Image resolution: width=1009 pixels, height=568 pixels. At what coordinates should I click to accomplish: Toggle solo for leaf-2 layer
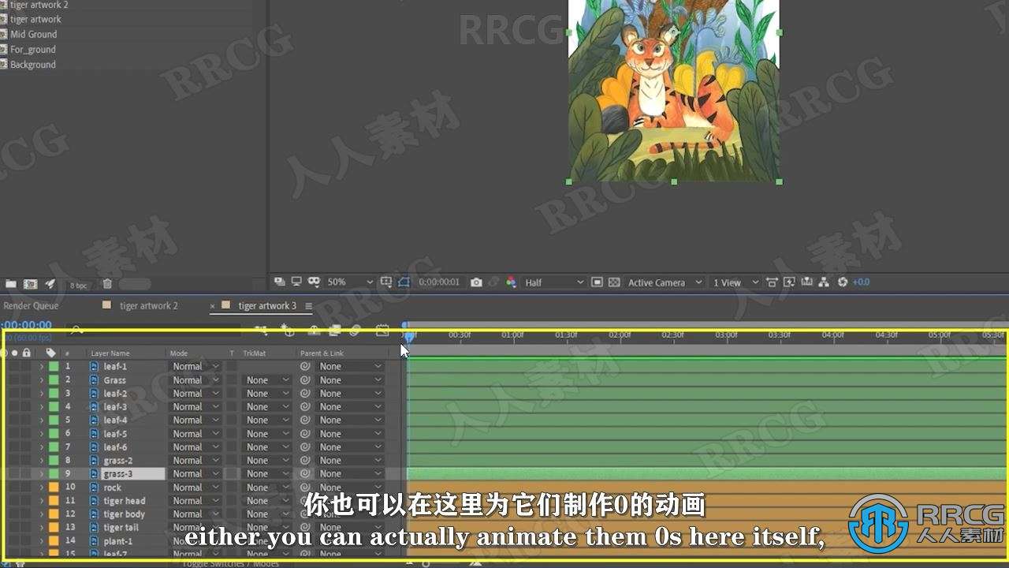tap(15, 393)
